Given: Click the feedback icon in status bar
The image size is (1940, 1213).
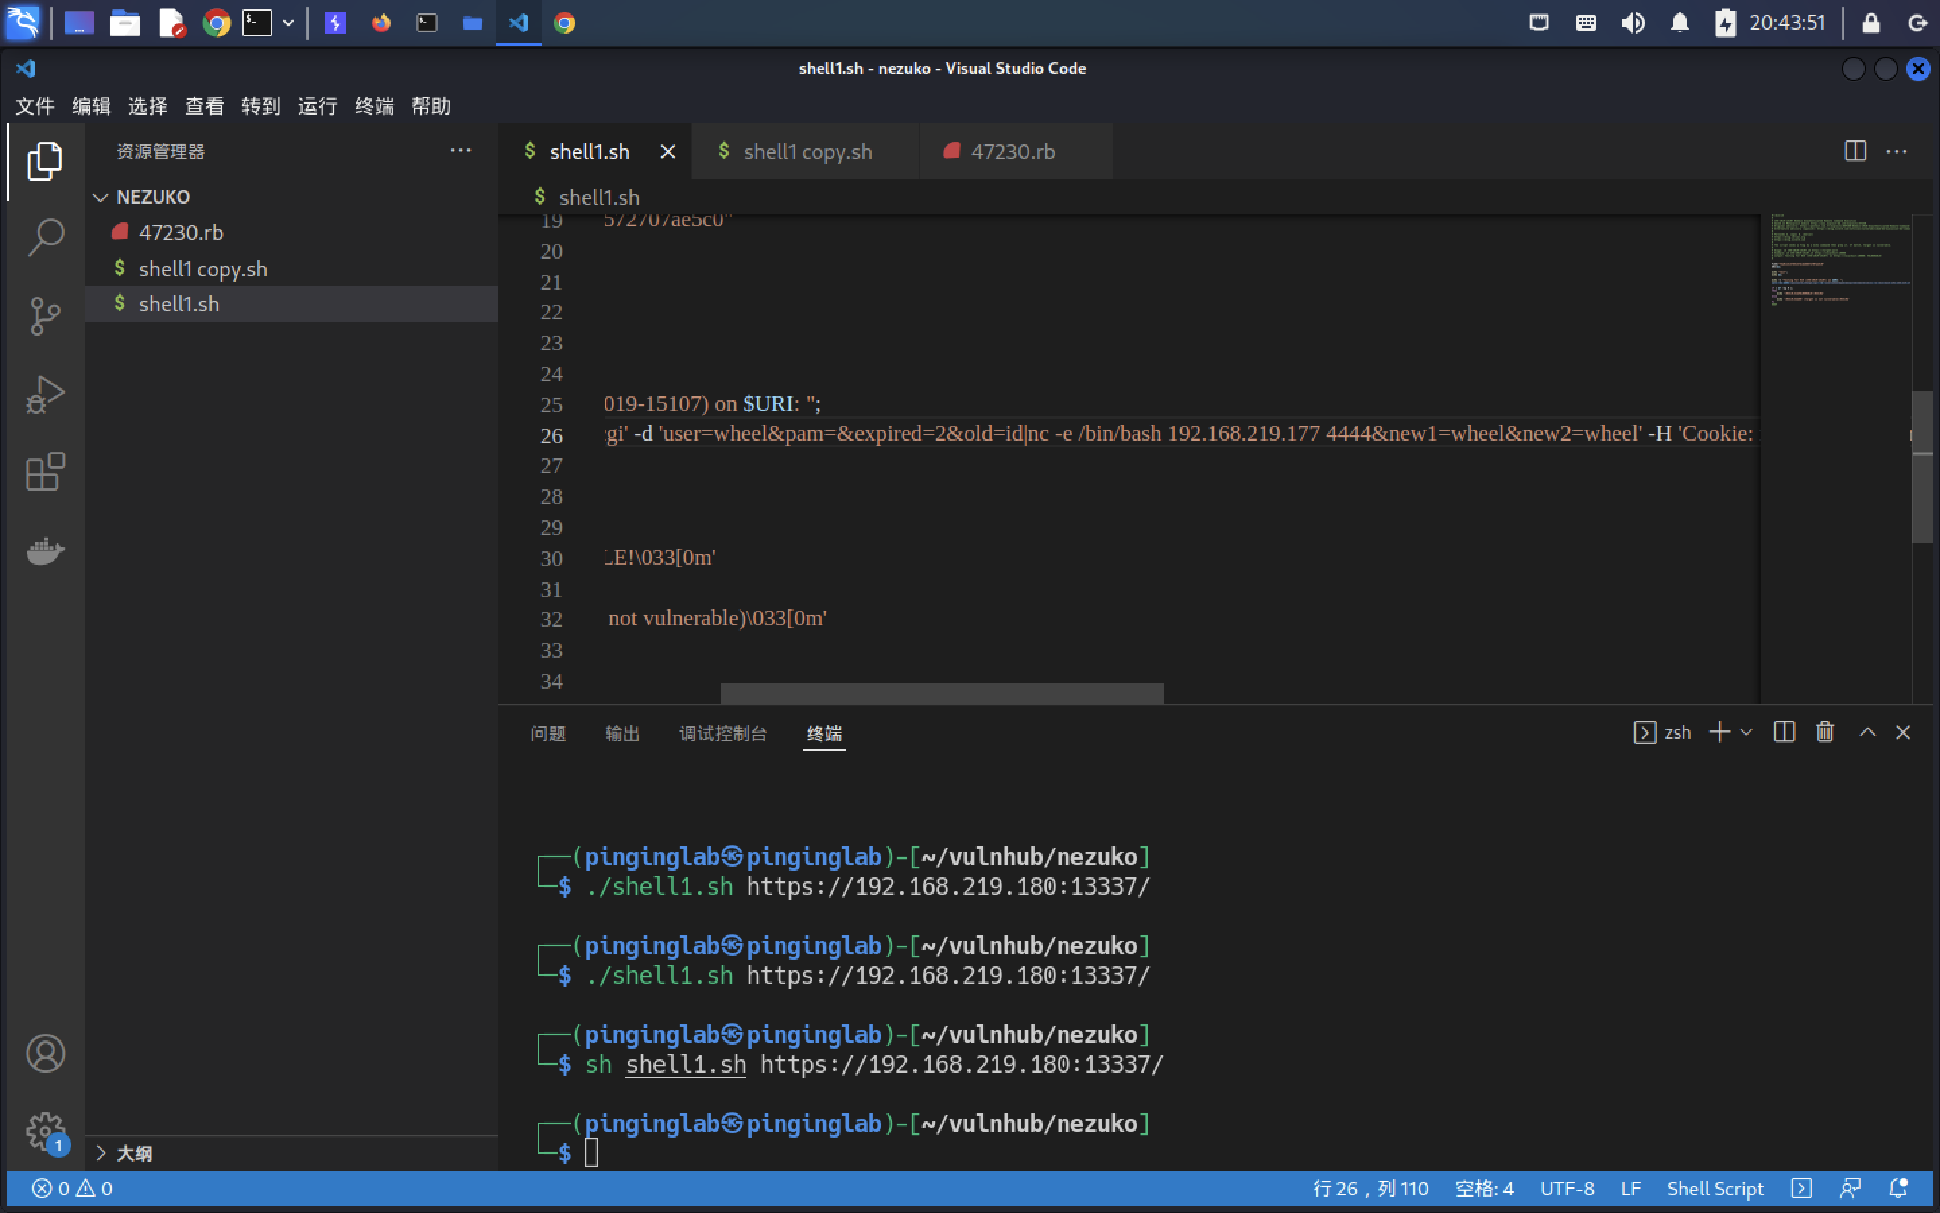Looking at the screenshot, I should (1850, 1188).
